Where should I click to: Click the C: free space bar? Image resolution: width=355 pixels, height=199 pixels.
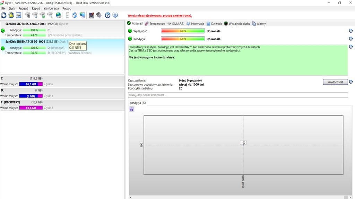31,84
